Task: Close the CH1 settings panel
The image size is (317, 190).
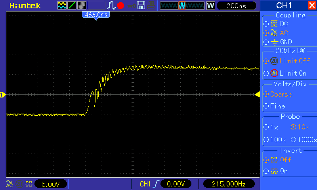Action: [x=312, y=5]
